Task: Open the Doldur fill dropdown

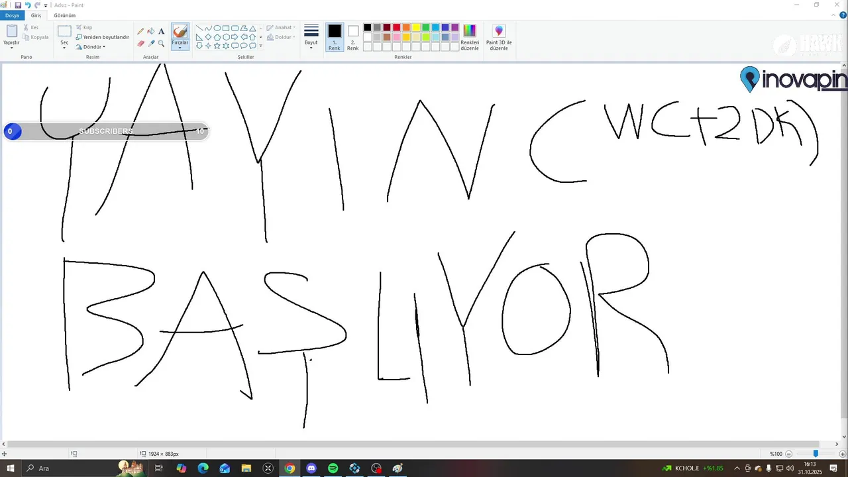Action: click(x=281, y=37)
